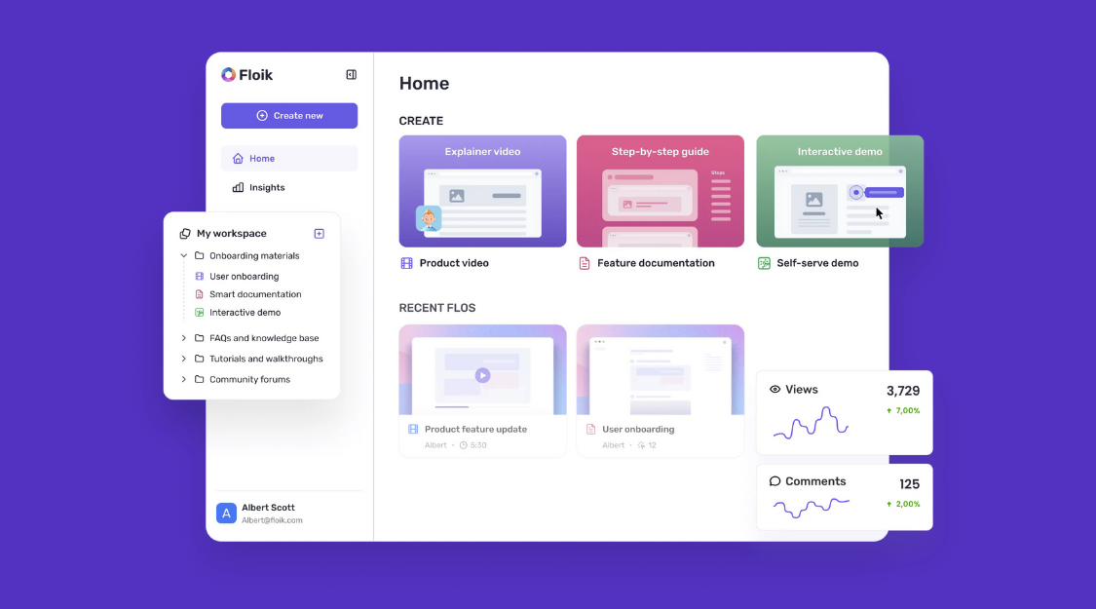The image size is (1096, 609).
Task: Collapse the Onboarding materials folder
Action: tap(184, 255)
